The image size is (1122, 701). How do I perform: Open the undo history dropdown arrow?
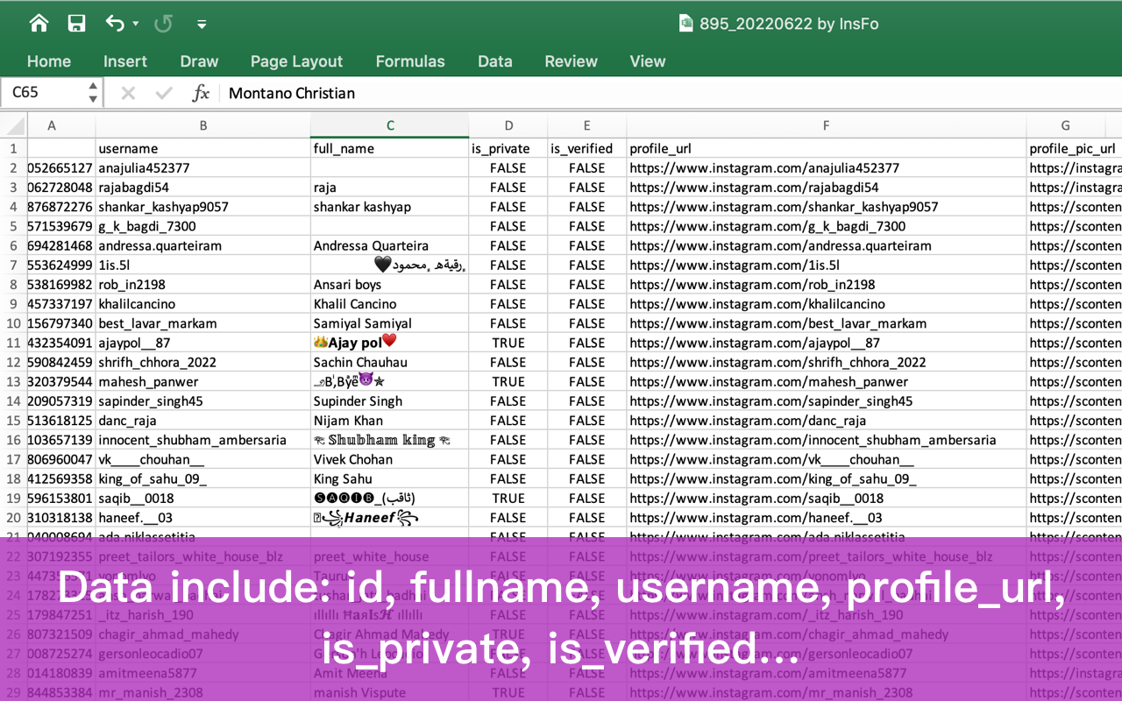(x=136, y=25)
